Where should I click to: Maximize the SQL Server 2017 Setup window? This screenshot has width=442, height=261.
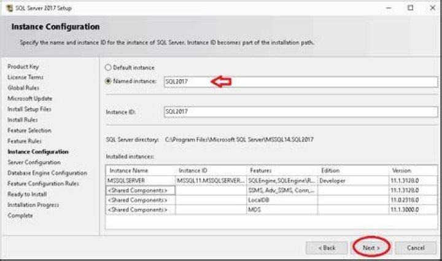coord(411,8)
